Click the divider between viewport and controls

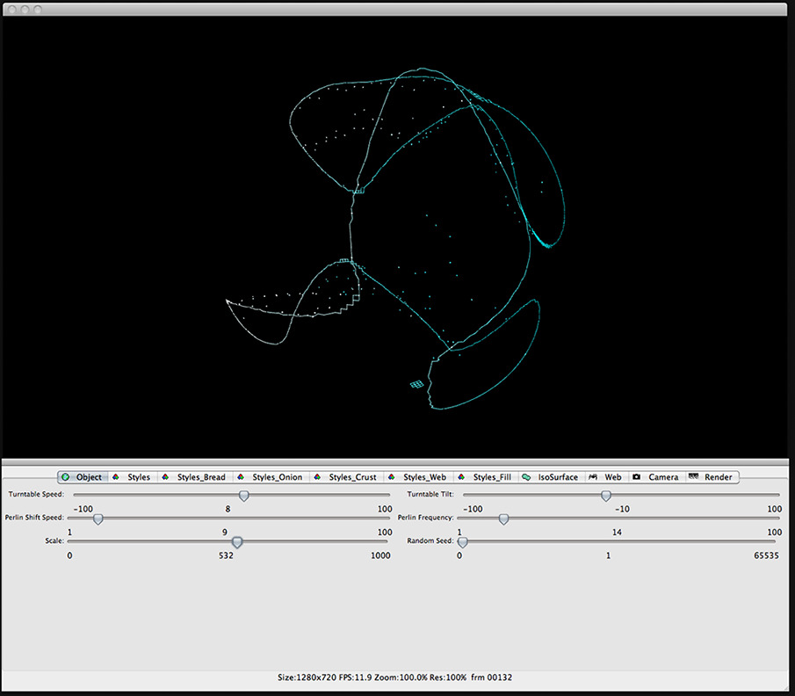click(x=397, y=462)
